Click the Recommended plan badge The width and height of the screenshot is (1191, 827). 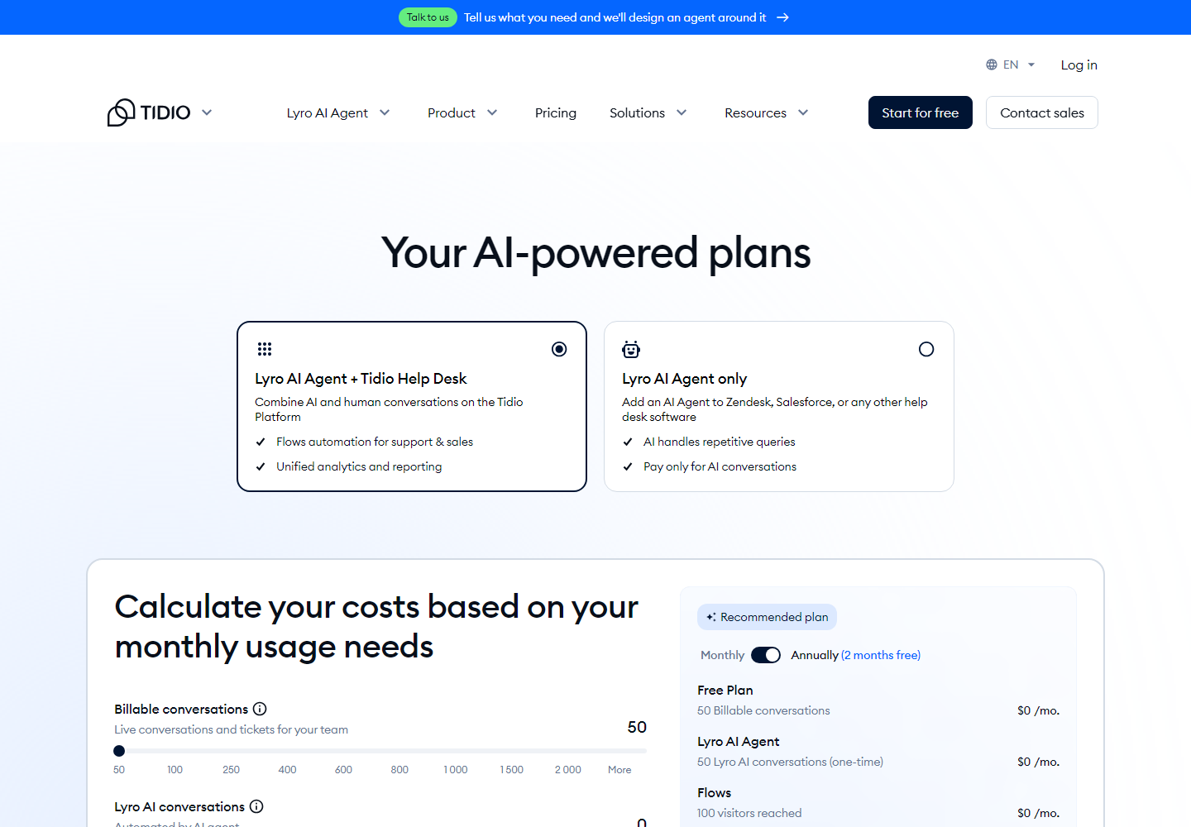coord(767,617)
